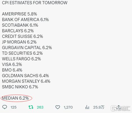Click the share upload arrow icon

coord(119,107)
